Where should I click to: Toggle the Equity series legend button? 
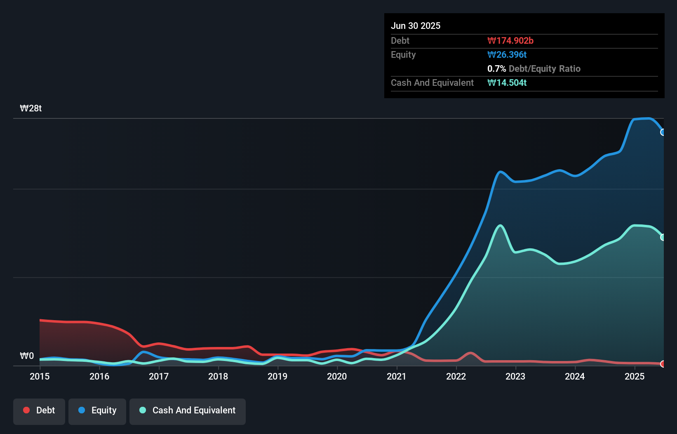(x=97, y=411)
